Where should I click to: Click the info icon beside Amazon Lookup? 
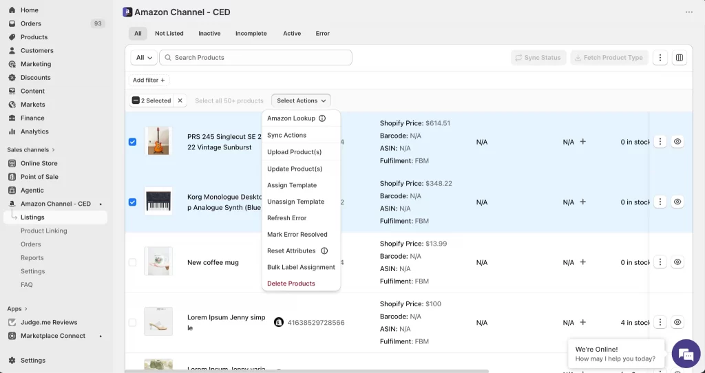(322, 118)
